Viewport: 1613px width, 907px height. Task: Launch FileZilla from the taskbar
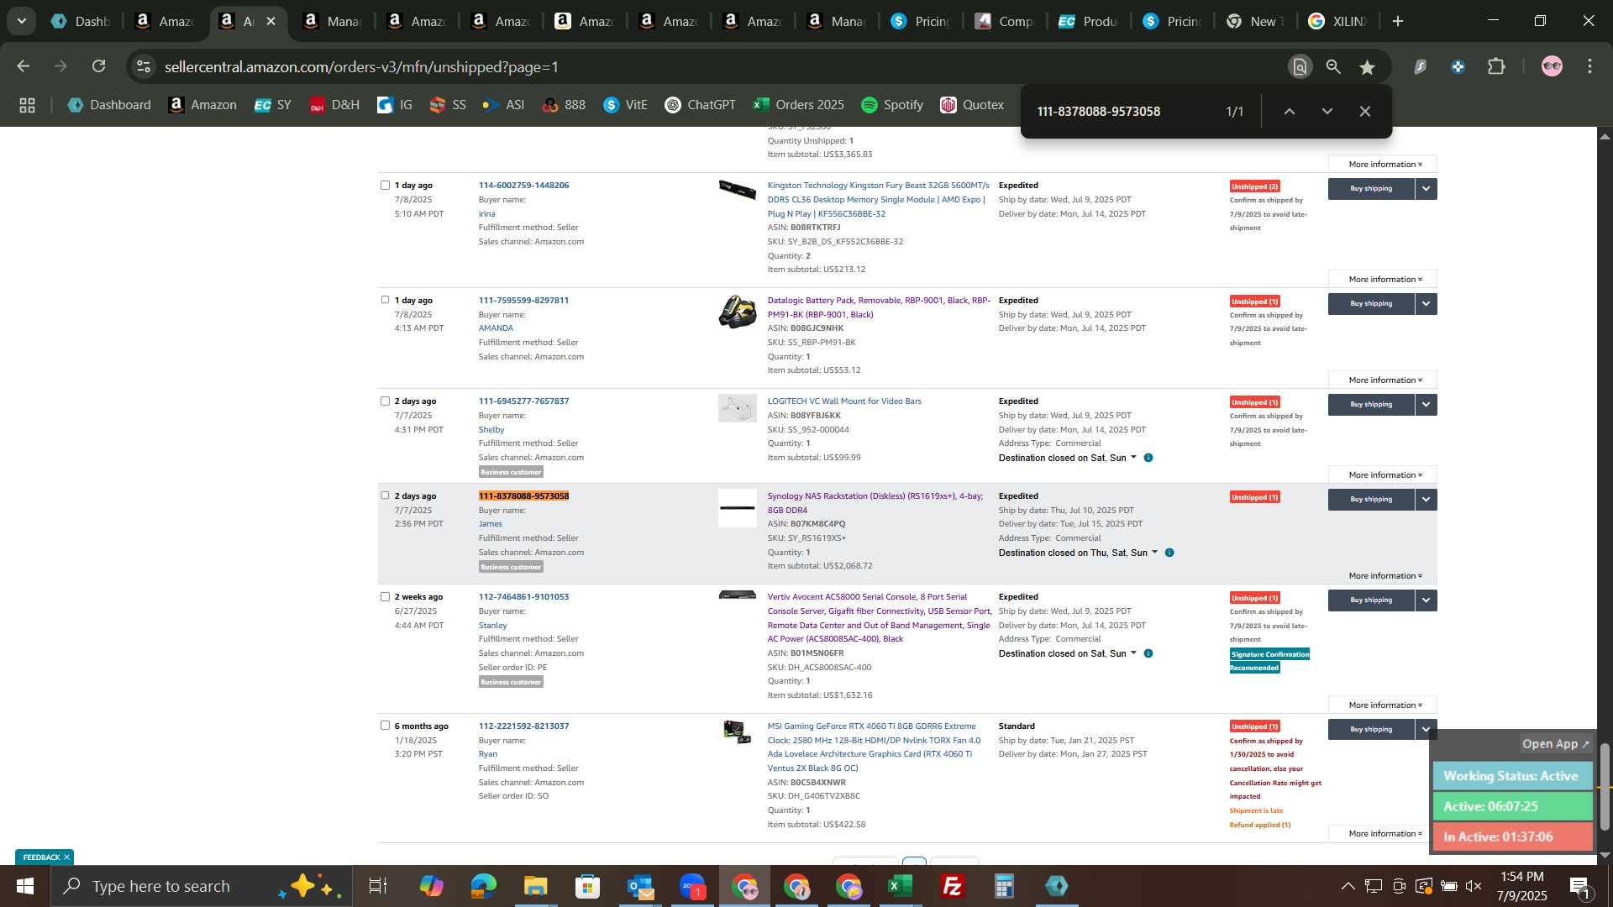coord(953,886)
